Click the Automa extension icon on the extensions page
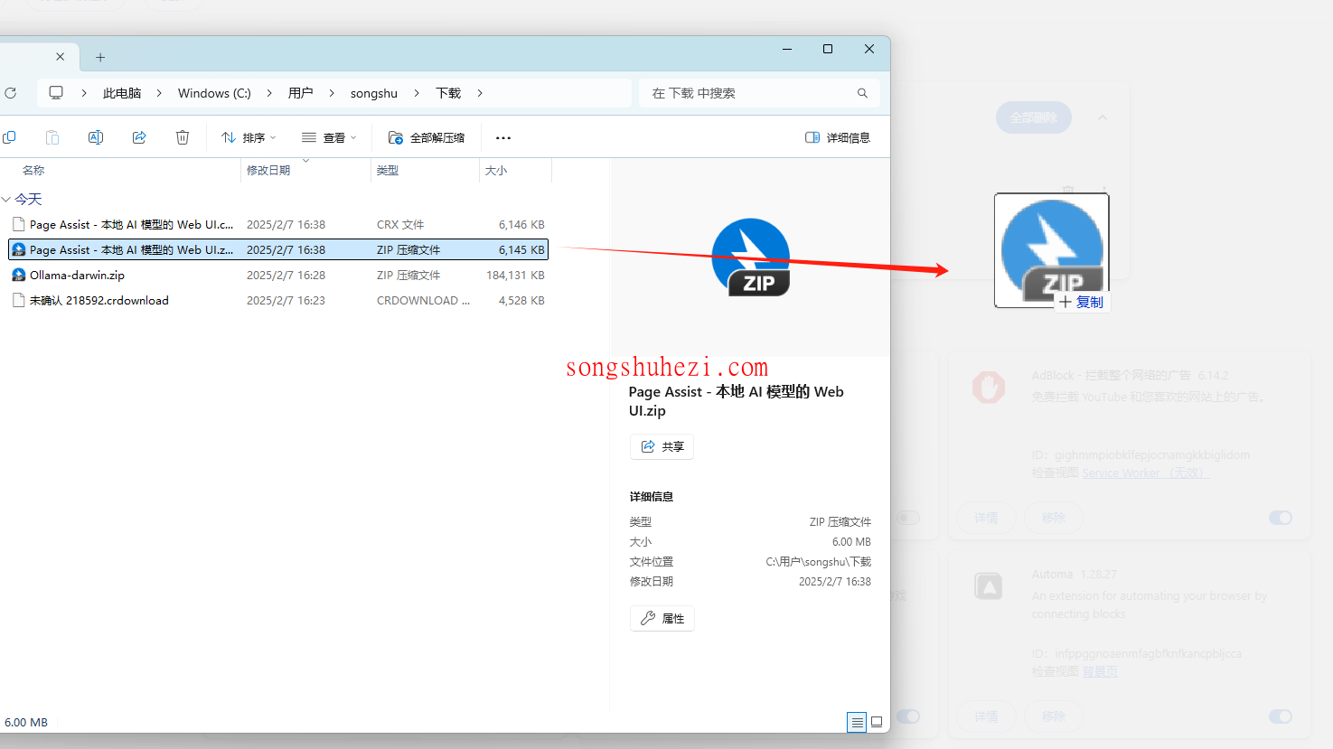1333x749 pixels. coord(989,586)
